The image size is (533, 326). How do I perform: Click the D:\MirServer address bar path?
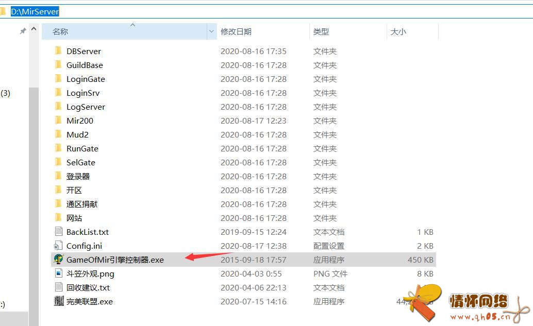point(35,11)
